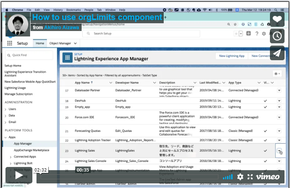Play the Vimeo video
Screen dimensions: 290x188
tap(19, 175)
